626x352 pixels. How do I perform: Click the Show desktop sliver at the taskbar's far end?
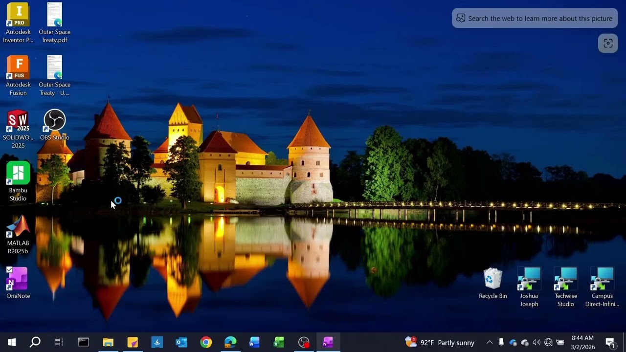(x=625, y=342)
